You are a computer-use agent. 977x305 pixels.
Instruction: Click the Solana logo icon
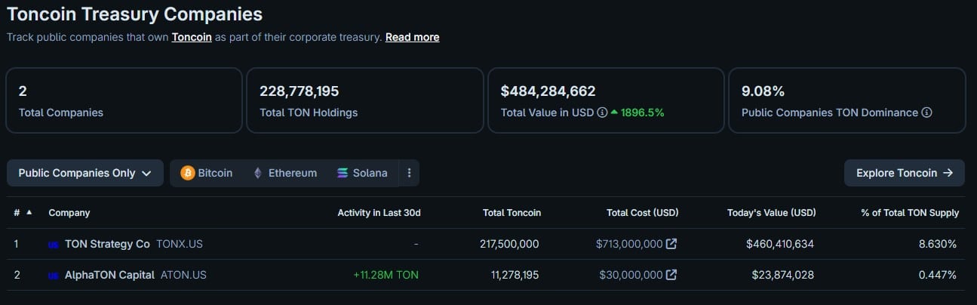tap(343, 173)
